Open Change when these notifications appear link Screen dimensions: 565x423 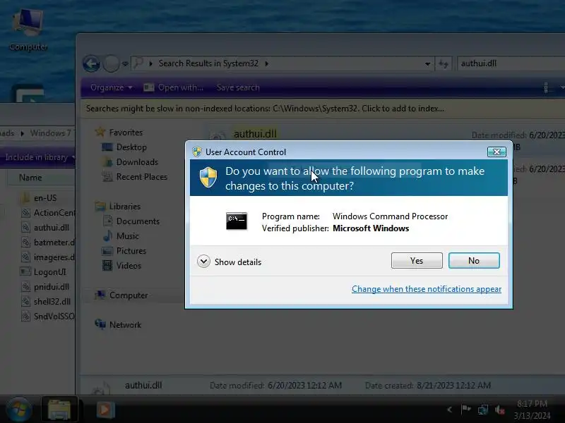[x=427, y=289]
